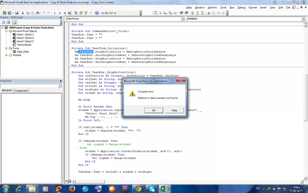Click the Copy icon in the toolbar
Image resolution: width=308 pixels, height=193 pixels.
coord(28,13)
